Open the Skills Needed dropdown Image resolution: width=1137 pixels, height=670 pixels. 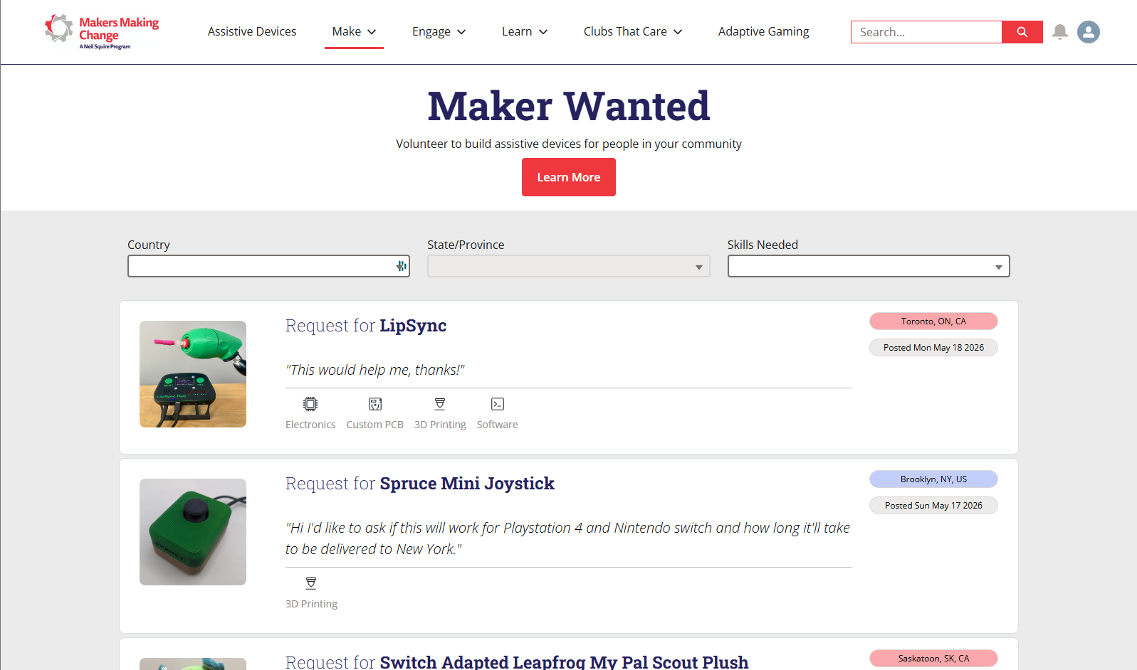869,266
